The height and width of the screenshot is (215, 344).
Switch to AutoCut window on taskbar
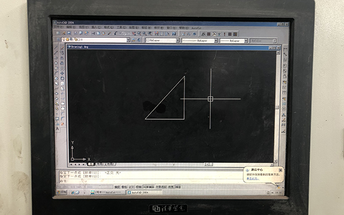click(107, 193)
